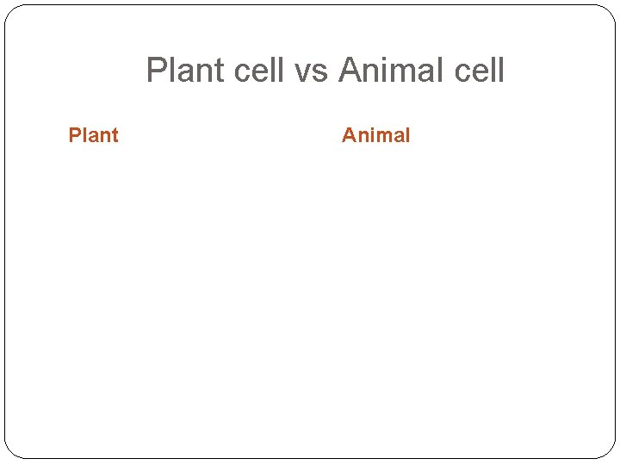
Task: Click the left edge of the slide border
Action: (5, 232)
